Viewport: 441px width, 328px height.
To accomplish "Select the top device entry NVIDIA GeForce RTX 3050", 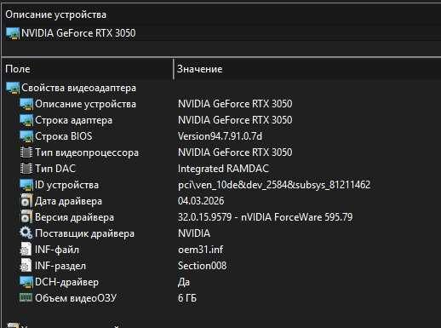I will [x=78, y=33].
